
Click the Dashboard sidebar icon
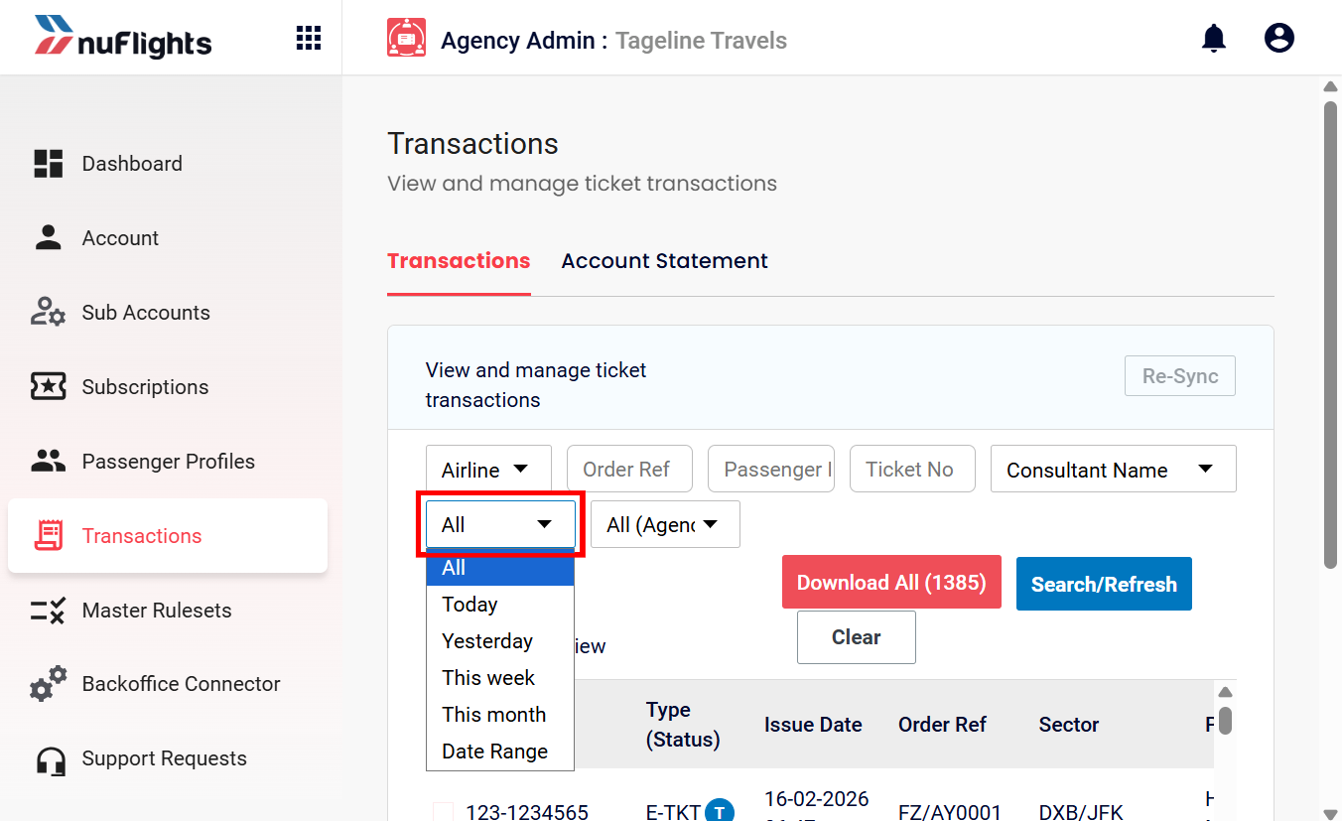(x=48, y=164)
